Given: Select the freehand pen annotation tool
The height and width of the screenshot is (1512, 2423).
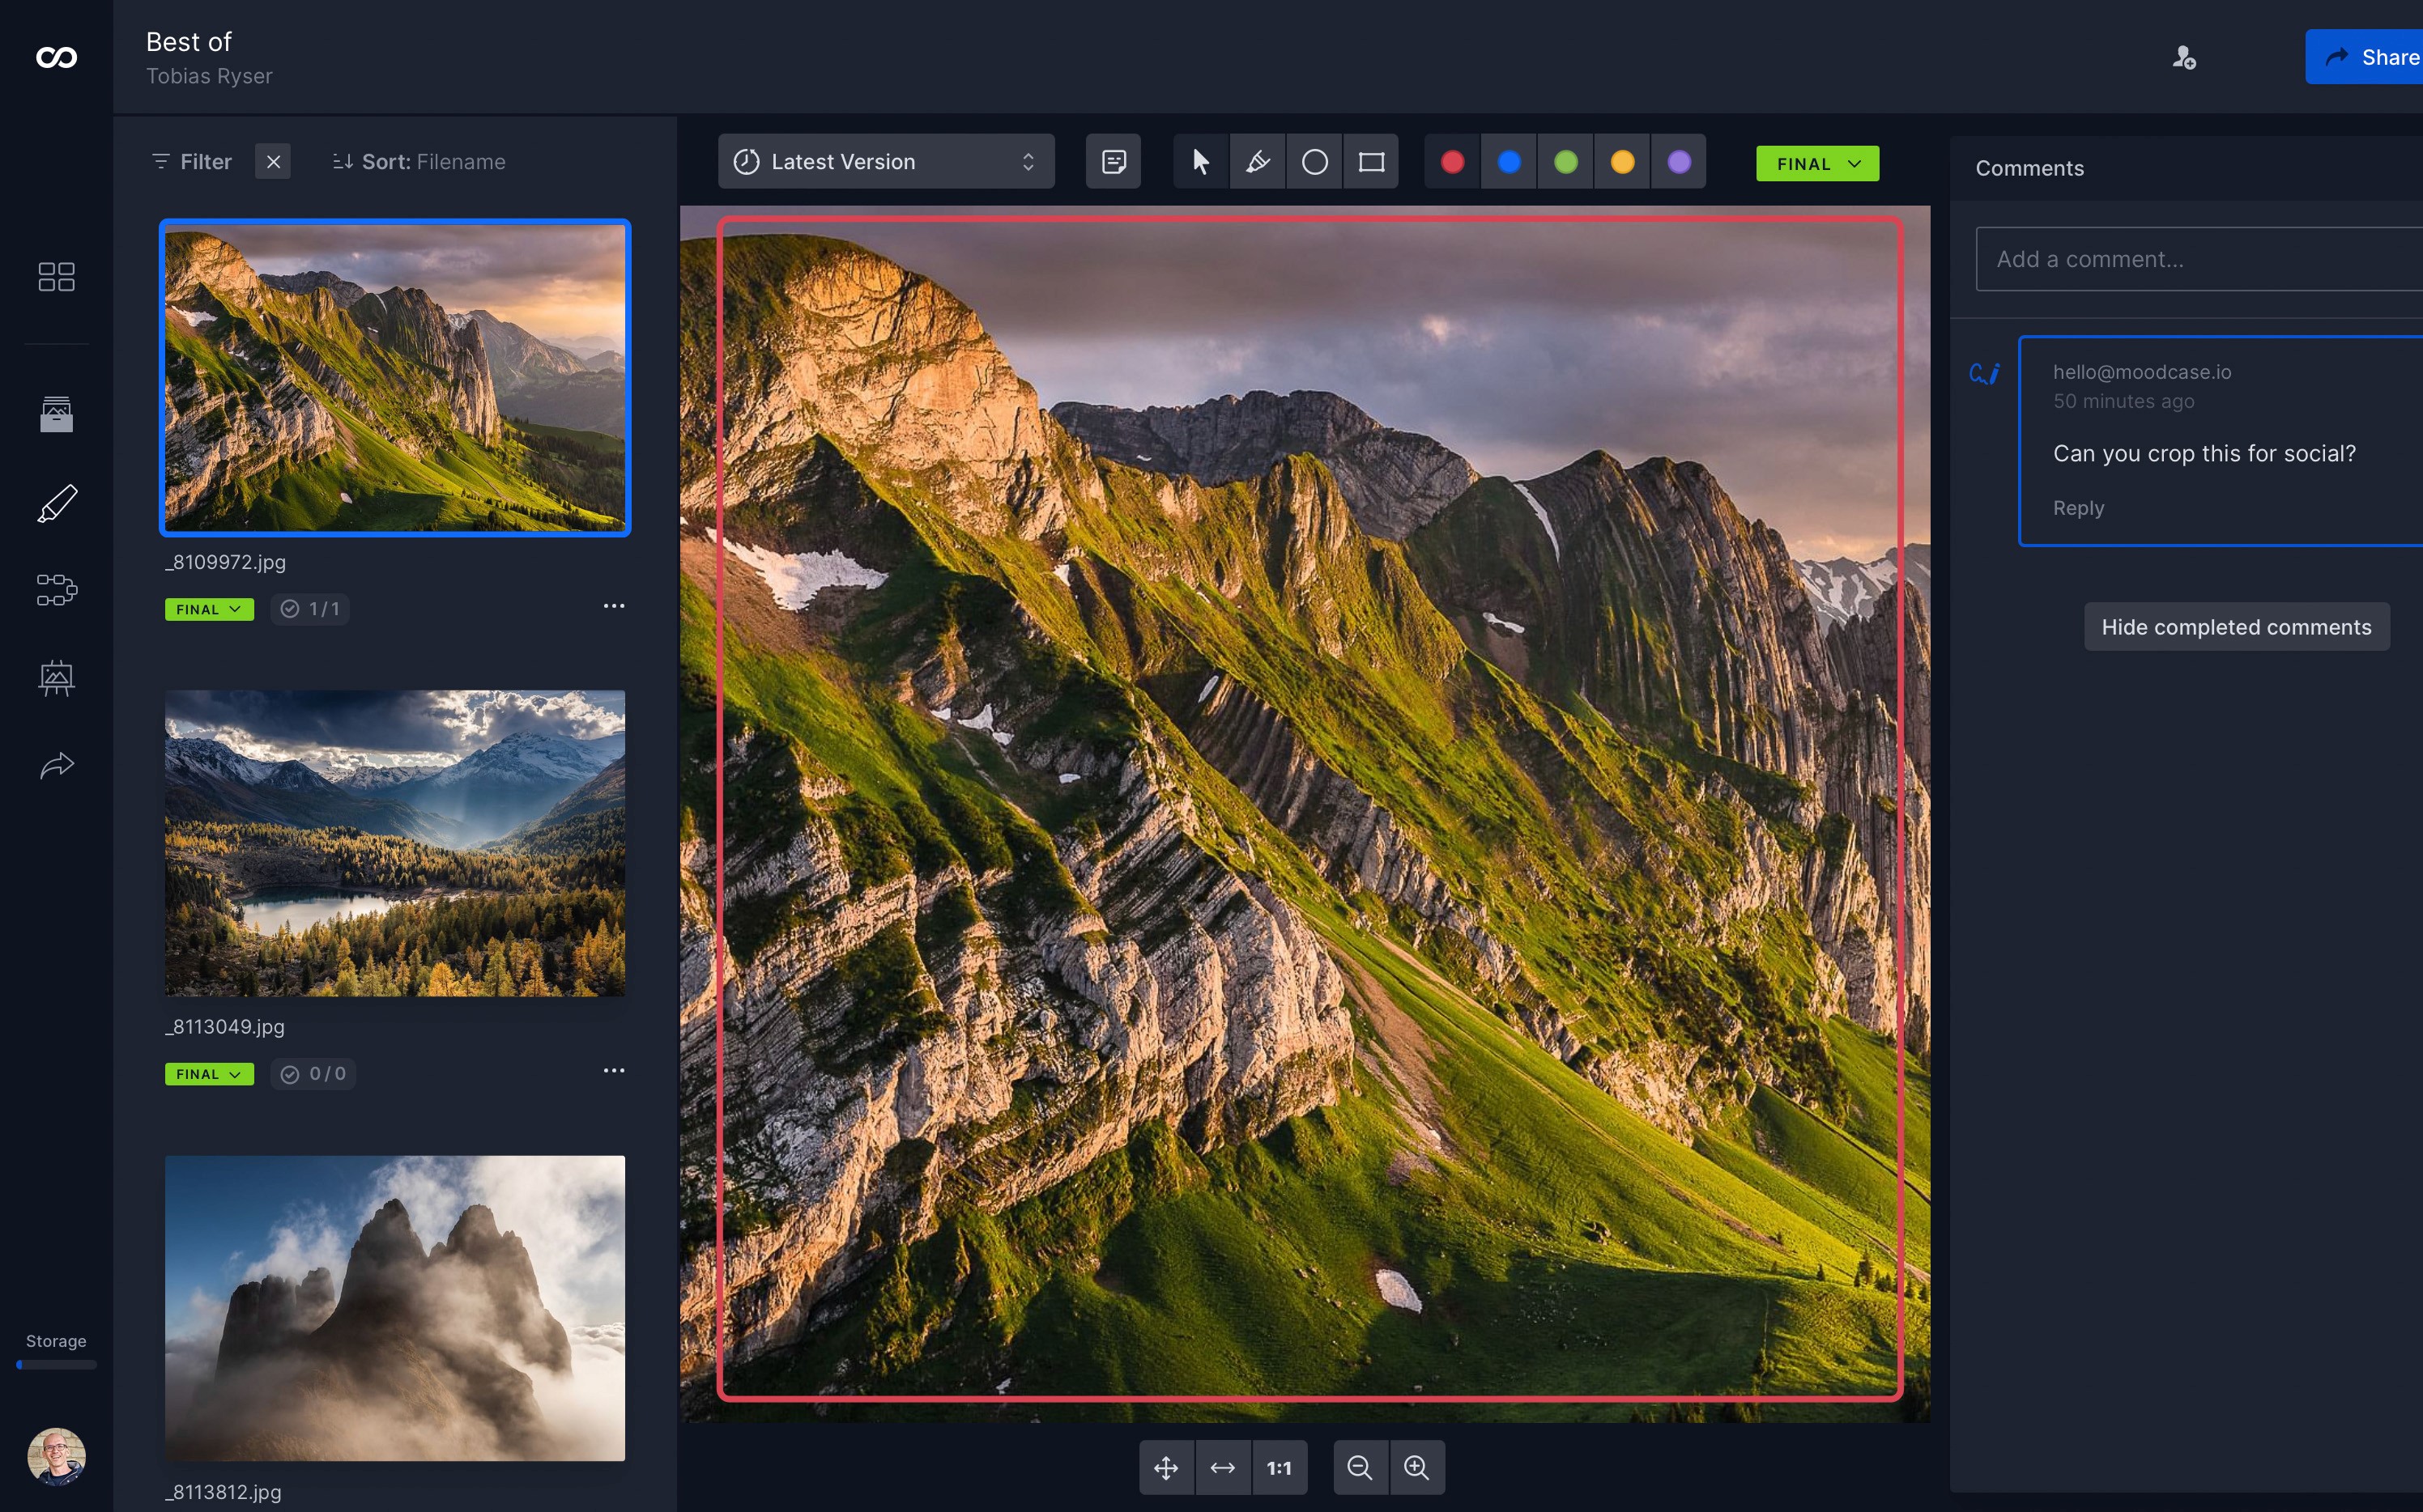Looking at the screenshot, I should [x=1258, y=162].
